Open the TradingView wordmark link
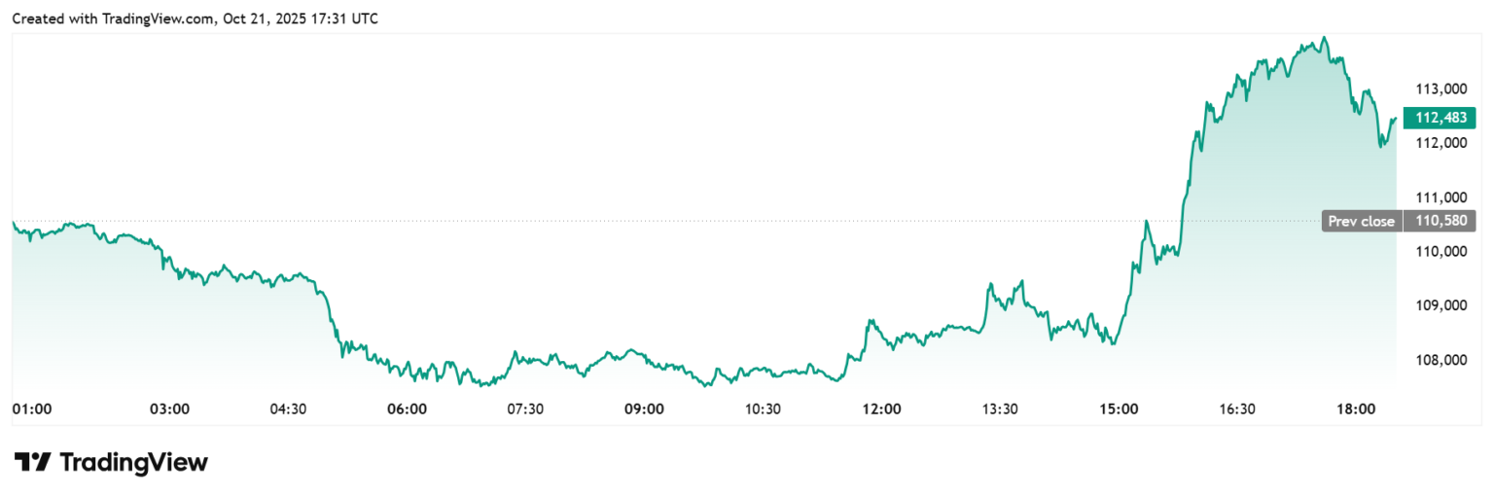 pos(133,462)
